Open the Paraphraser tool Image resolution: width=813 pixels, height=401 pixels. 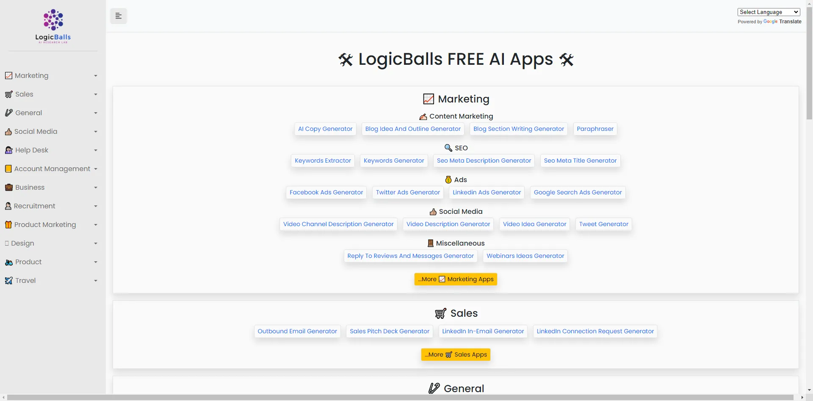[x=595, y=129]
